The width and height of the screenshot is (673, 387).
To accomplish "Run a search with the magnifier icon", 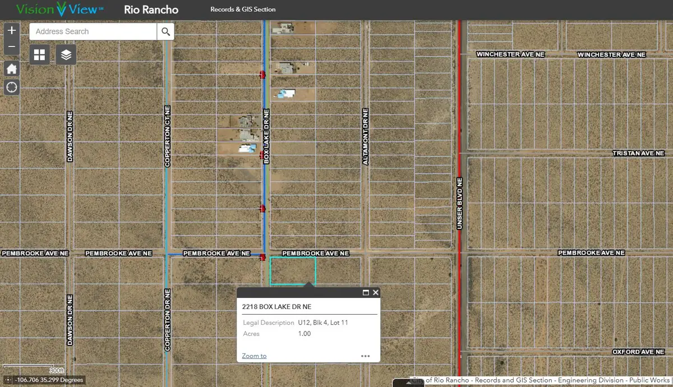I will [165, 31].
